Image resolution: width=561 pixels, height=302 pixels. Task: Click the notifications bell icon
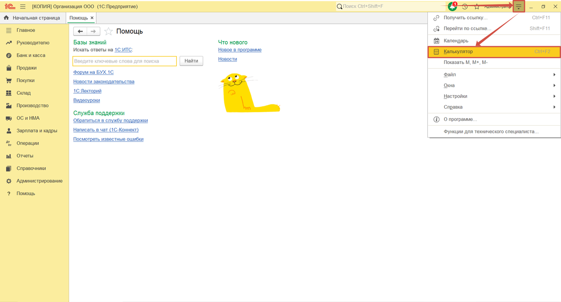[452, 7]
